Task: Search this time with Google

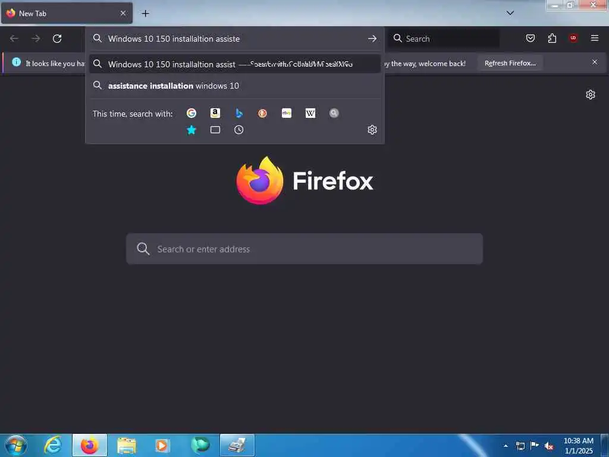Action: pyautogui.click(x=191, y=113)
